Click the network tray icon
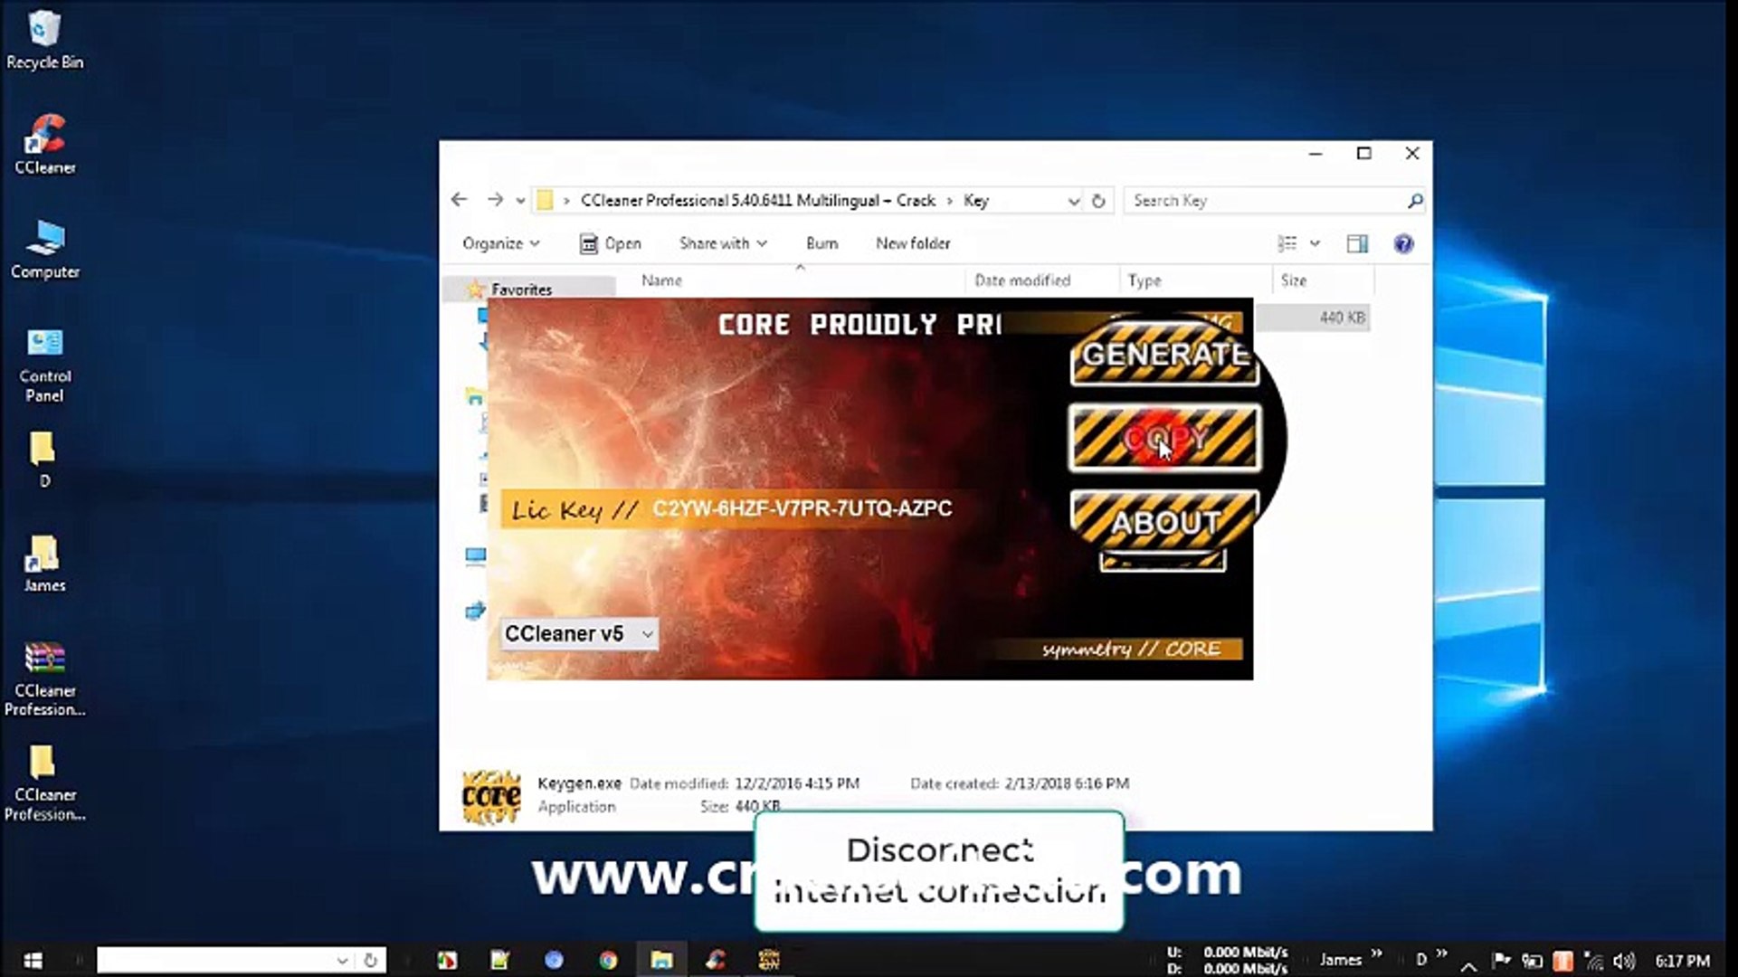This screenshot has width=1738, height=977. 1594,962
